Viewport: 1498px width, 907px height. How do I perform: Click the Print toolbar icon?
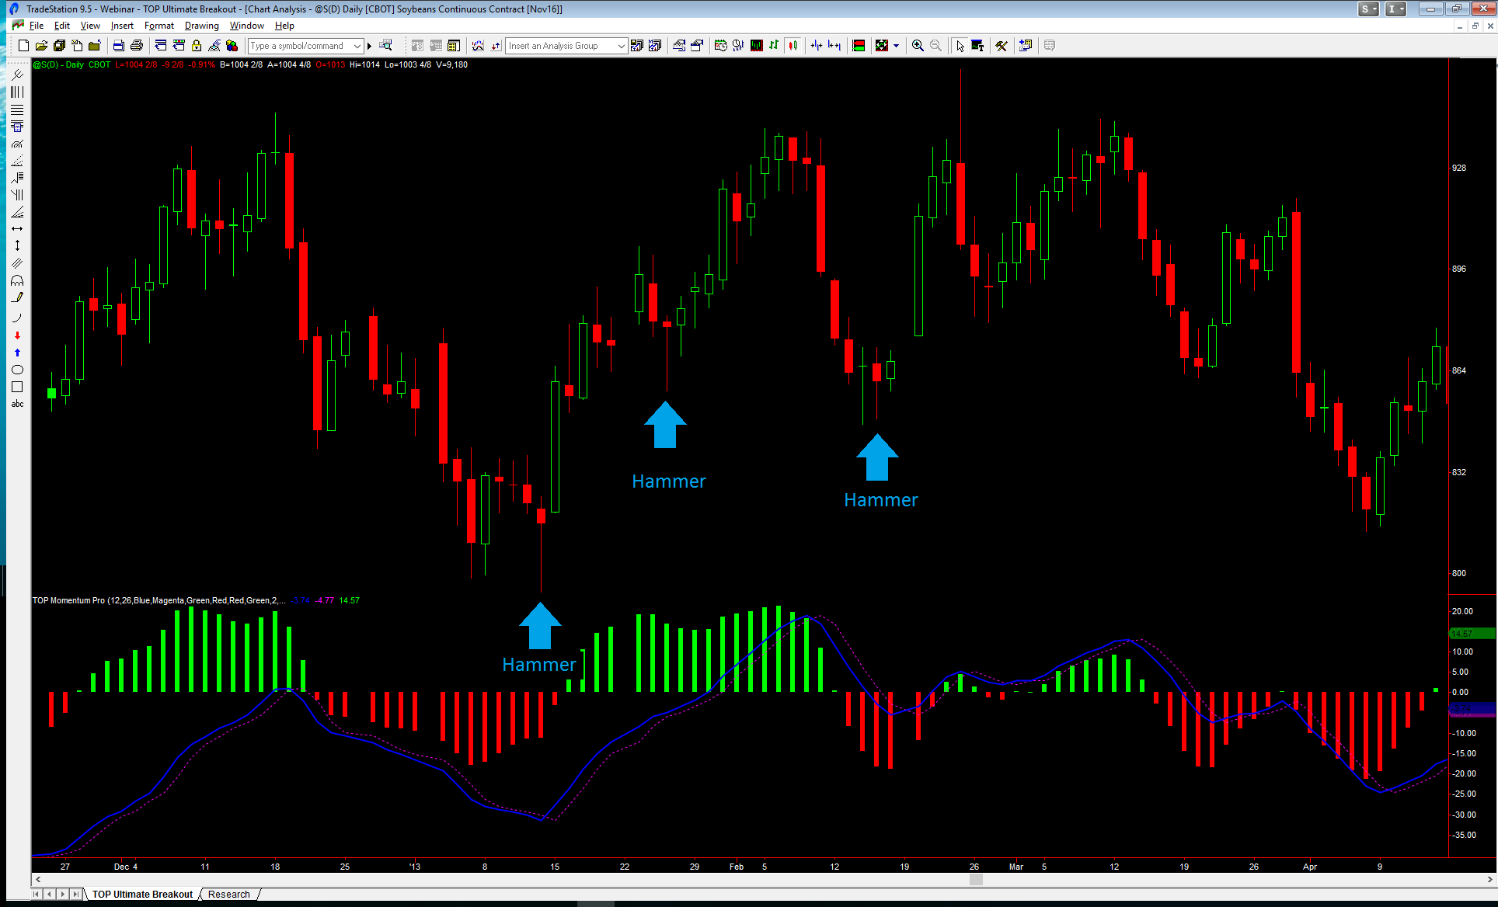point(137,46)
